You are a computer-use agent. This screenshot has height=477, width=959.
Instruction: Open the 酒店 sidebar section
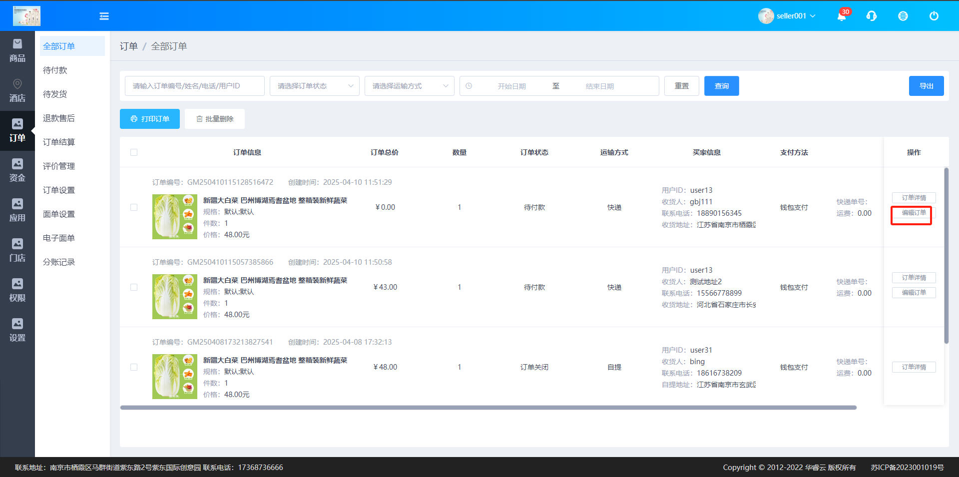tap(17, 91)
